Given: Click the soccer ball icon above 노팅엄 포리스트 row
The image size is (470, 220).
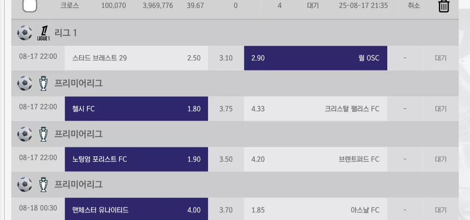Looking at the screenshot, I should 25,134.
